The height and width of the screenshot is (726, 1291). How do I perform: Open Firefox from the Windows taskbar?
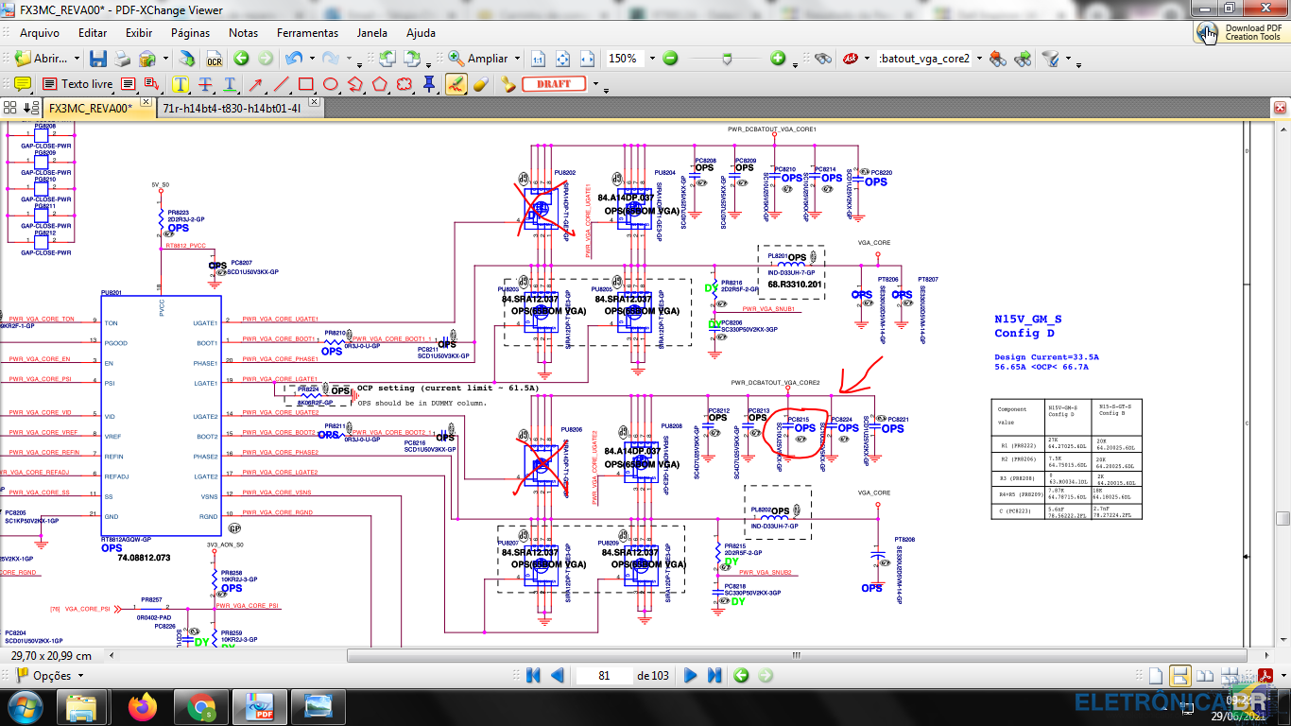pyautogui.click(x=144, y=706)
